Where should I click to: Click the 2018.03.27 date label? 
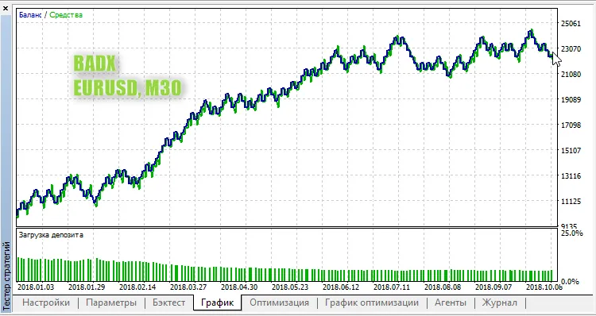[x=188, y=287]
